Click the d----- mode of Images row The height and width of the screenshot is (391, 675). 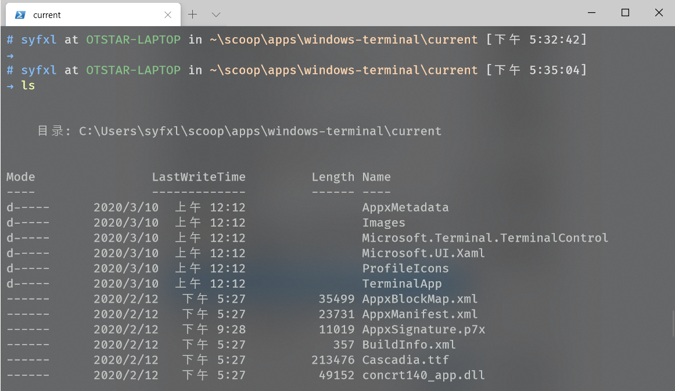28,223
